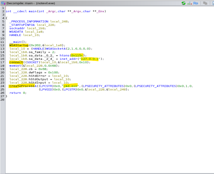
Task: Select the _STARTUPINFOA type declaration
Action: (22, 25)
